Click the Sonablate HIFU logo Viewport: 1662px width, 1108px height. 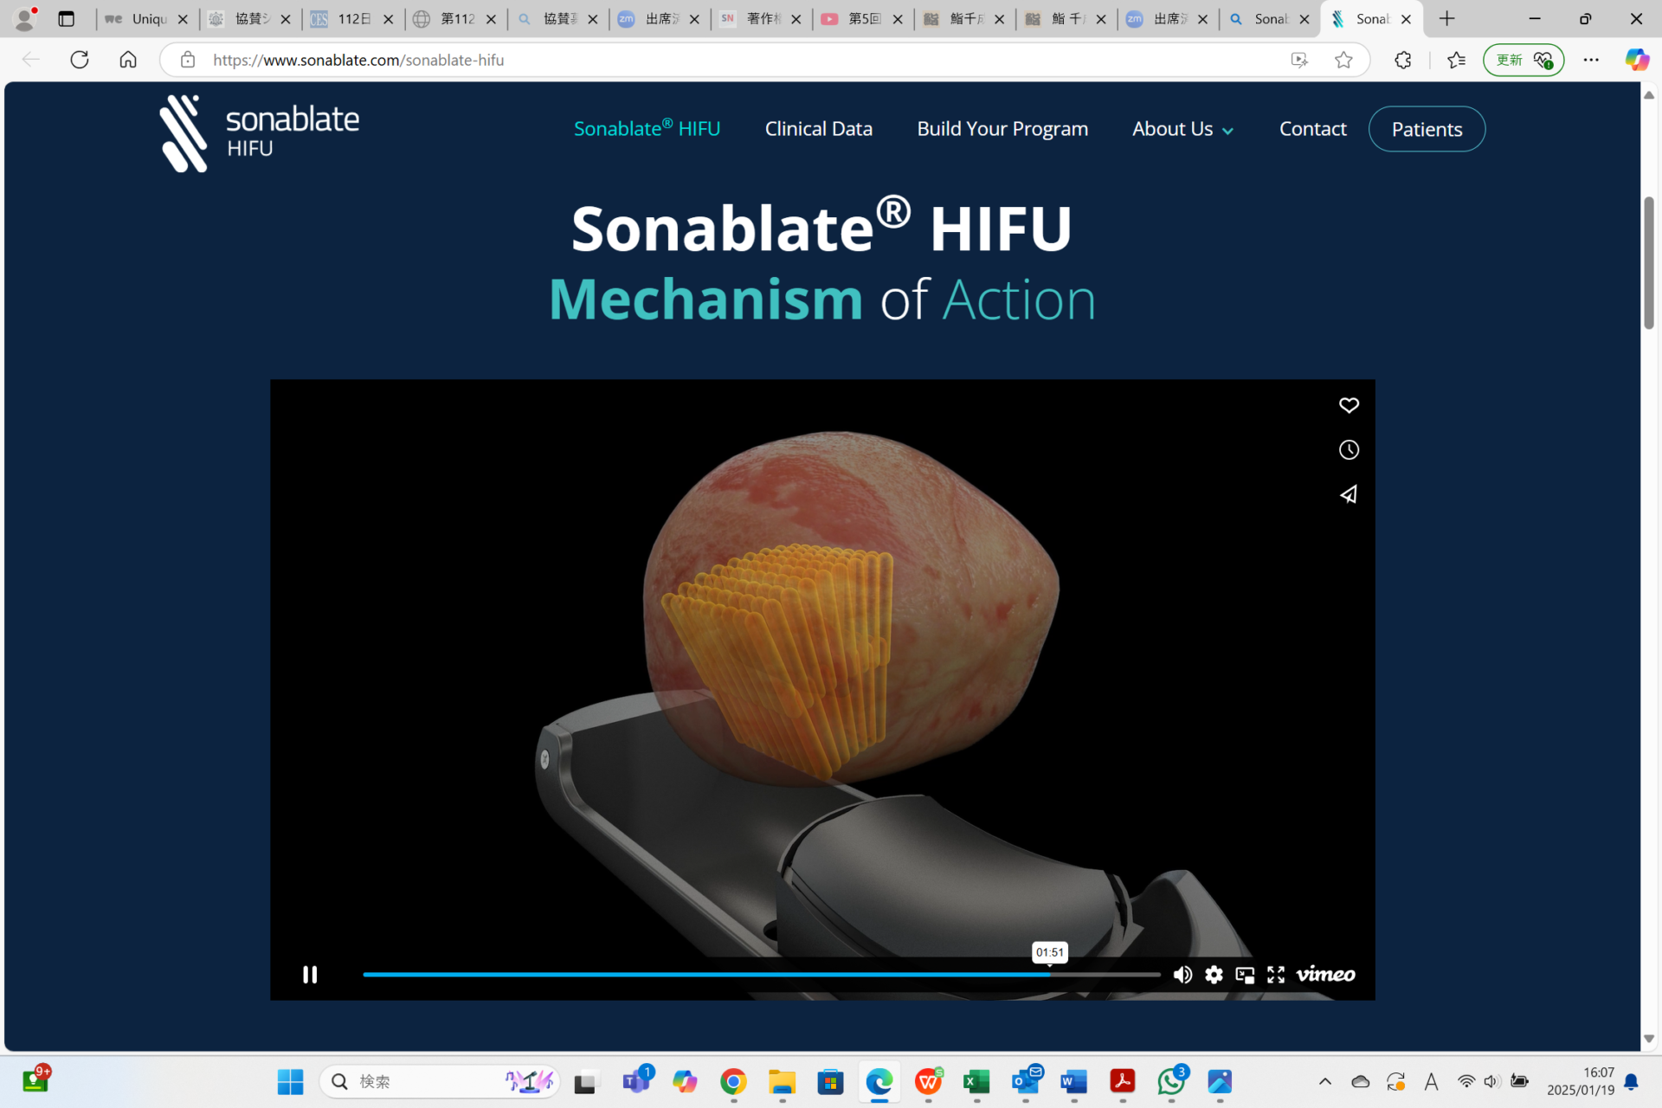[x=259, y=133]
